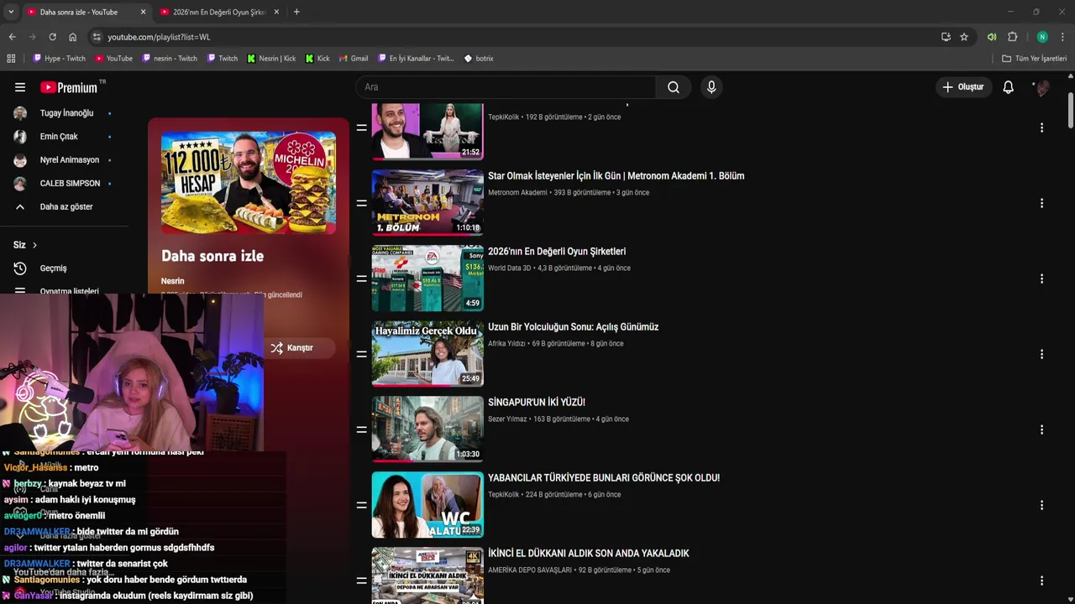Open the Chrome three-dot menu
1075x604 pixels.
click(1062, 37)
